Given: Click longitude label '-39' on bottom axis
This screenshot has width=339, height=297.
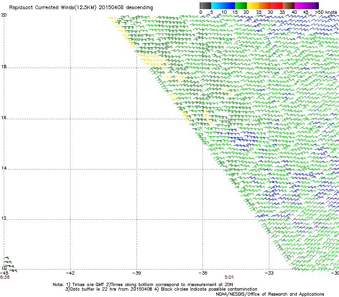Looking at the screenshot, I should (137, 273).
